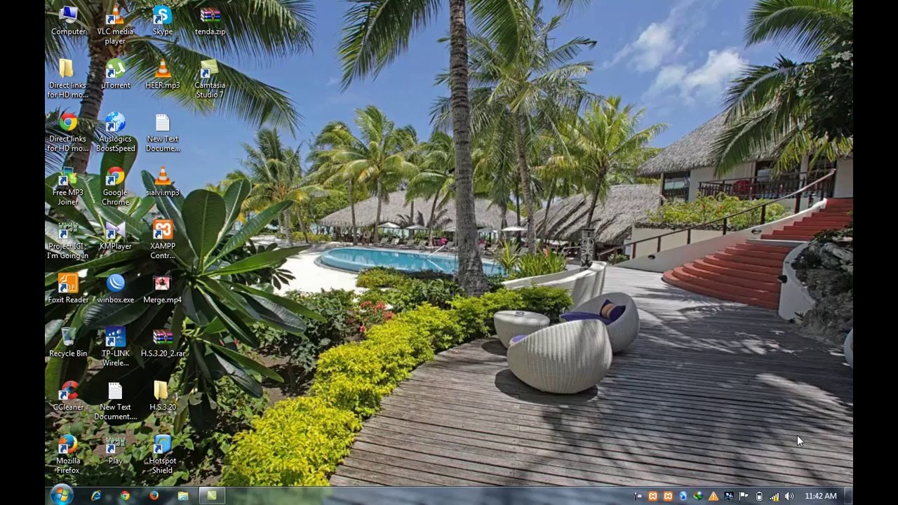Open Action Center flag icon
898x505 pixels.
(x=744, y=497)
